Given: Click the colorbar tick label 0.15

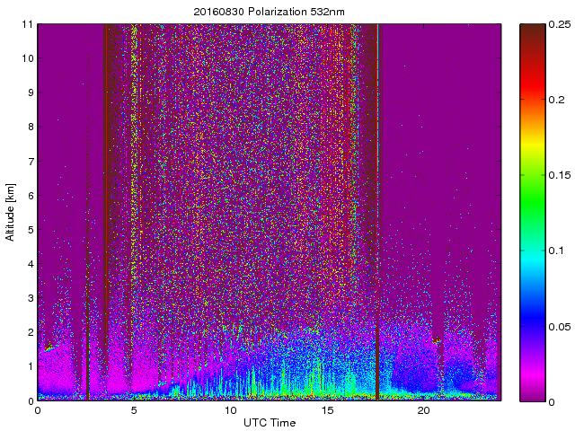Looking at the screenshot, I should click(560, 175).
